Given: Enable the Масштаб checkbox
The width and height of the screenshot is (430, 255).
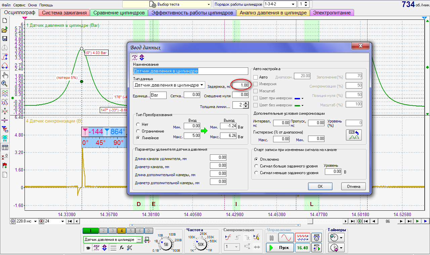Looking at the screenshot, I should [256, 91].
